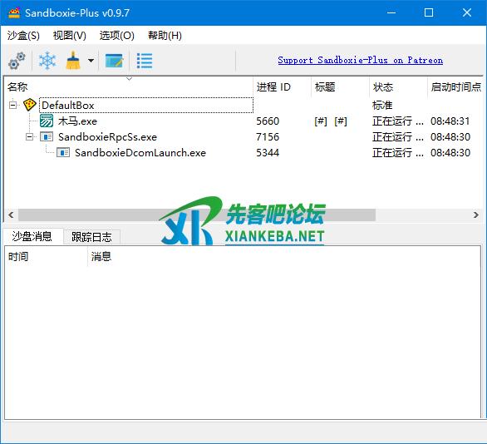Image resolution: width=487 pixels, height=444 pixels.
Task: Minimize the Sandboxie-Plus window
Action: [391, 12]
